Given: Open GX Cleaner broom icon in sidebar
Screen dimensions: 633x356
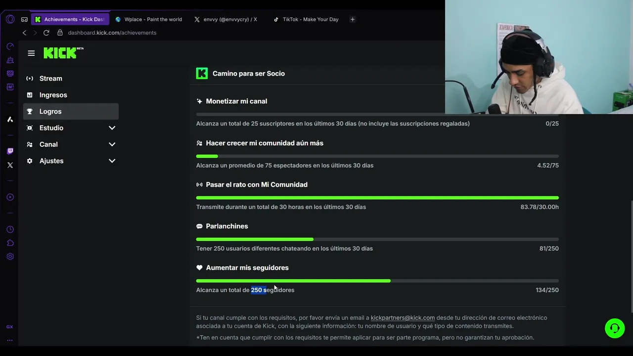Looking at the screenshot, I should pos(10,60).
